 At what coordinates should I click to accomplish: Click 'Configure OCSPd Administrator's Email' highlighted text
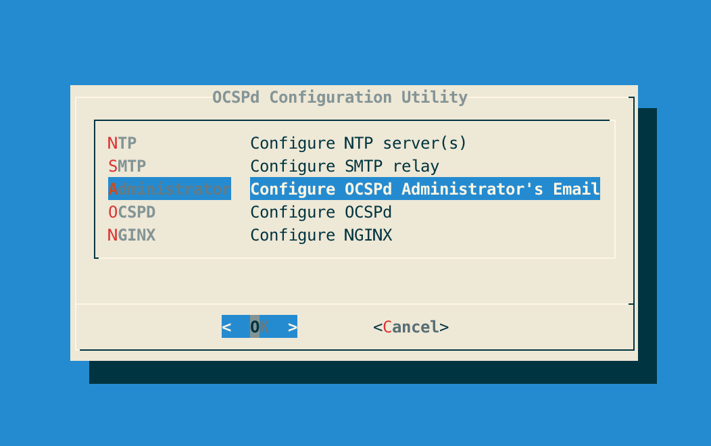pos(424,189)
